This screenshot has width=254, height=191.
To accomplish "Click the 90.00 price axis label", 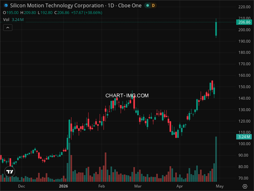I will (x=243, y=155).
